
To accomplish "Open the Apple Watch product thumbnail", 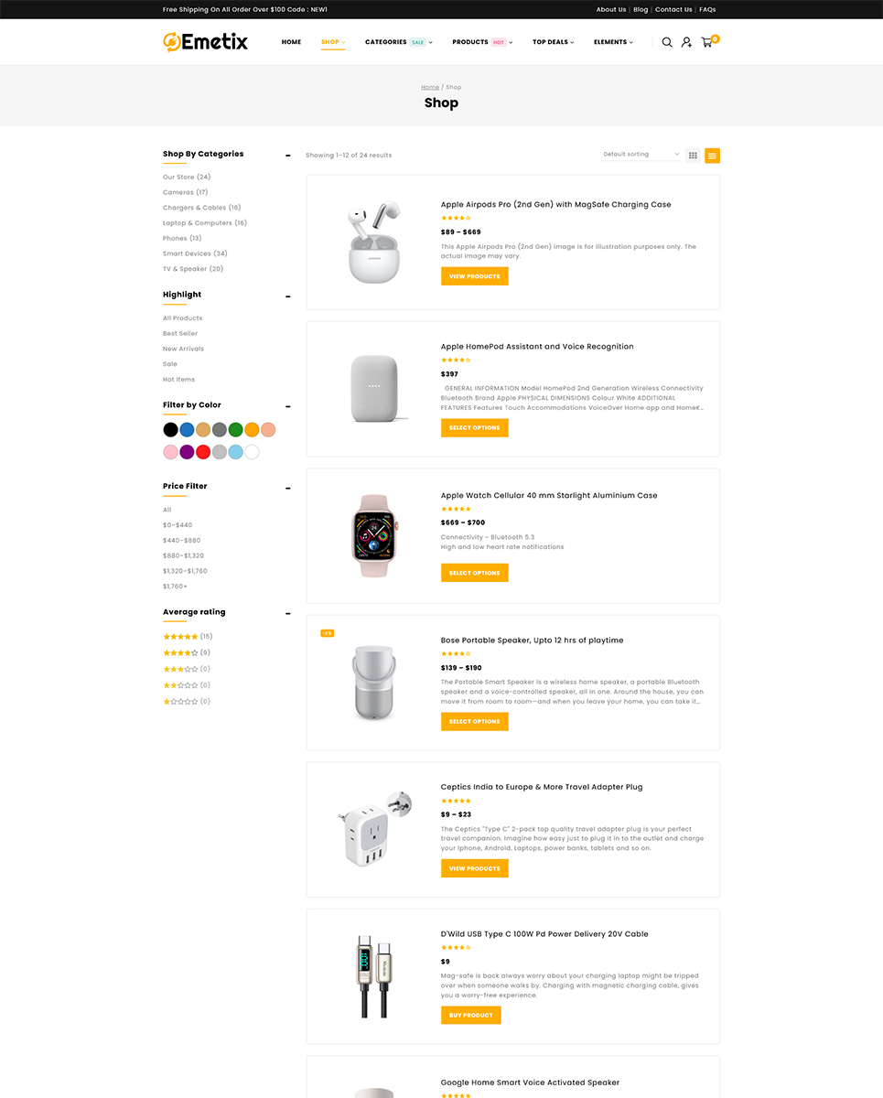I will click(373, 536).
